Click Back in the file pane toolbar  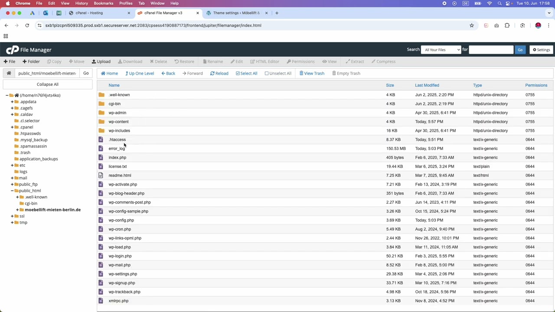[168, 73]
